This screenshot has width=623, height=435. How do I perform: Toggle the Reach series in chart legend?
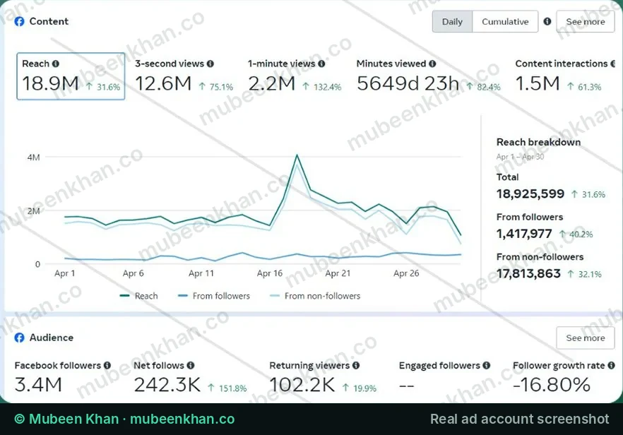(x=138, y=296)
